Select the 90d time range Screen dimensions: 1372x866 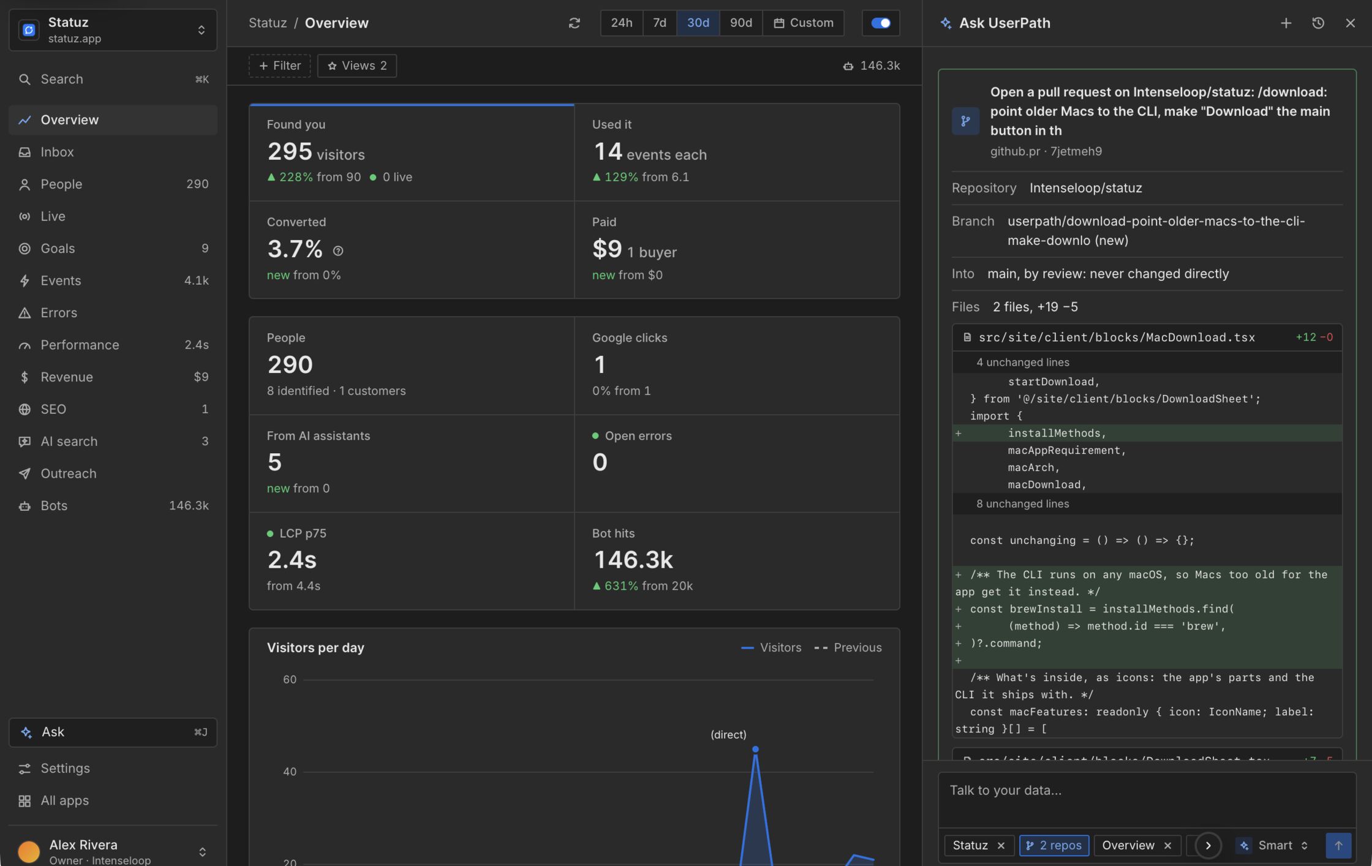click(x=741, y=23)
